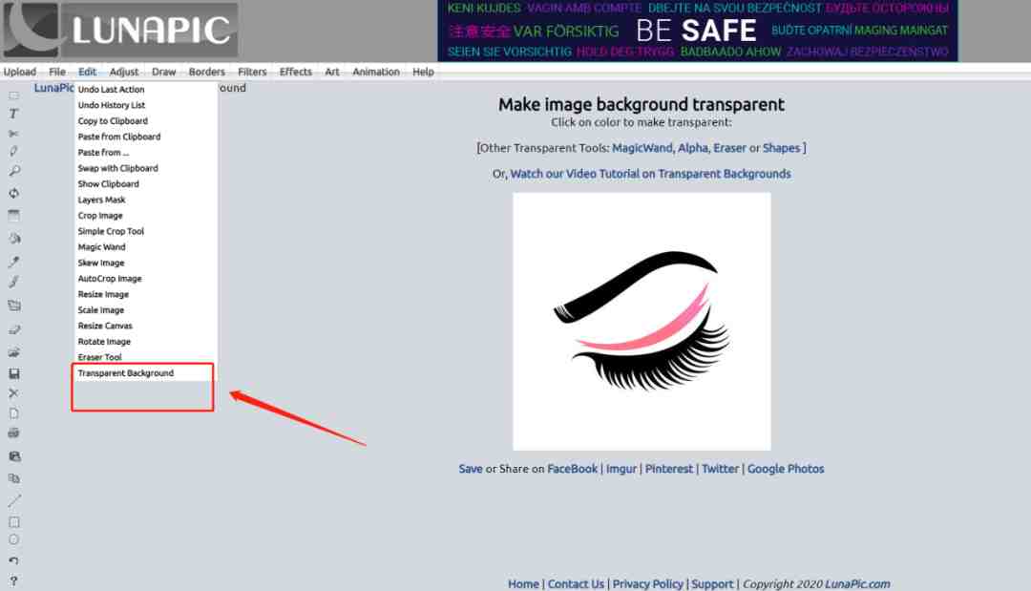Screen dimensions: 1031x591
Task: Choose the magnifier zoom tool icon
Action: [x=13, y=171]
